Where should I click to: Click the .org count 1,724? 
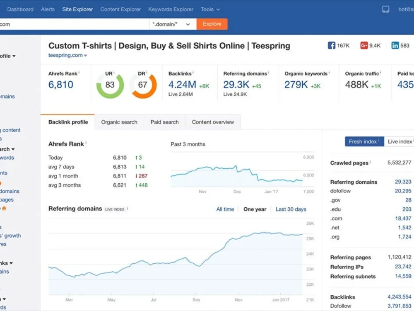point(404,237)
